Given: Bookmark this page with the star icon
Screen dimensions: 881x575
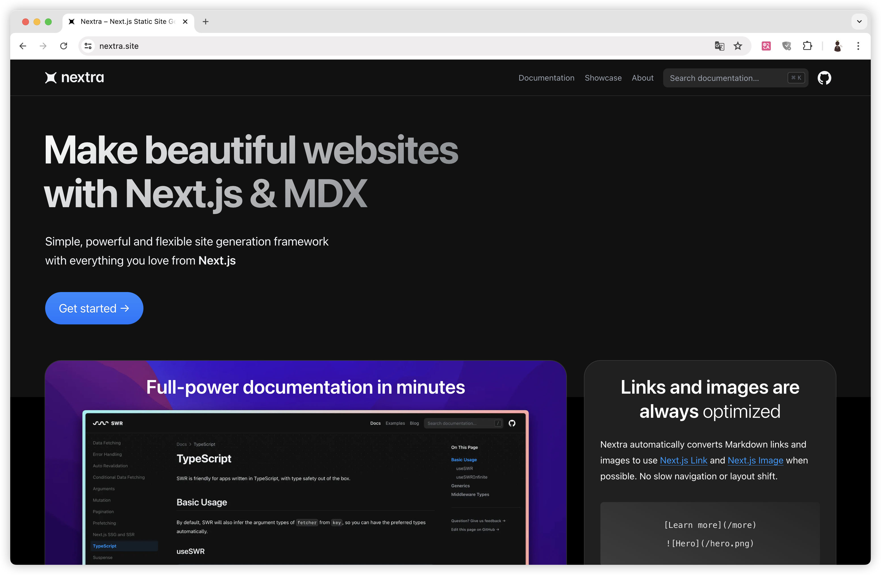Looking at the screenshot, I should click(x=738, y=46).
